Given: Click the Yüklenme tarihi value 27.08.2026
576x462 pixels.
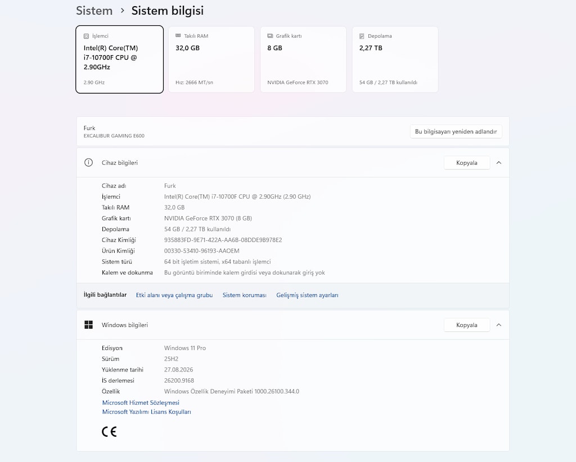Looking at the screenshot, I should (178, 370).
